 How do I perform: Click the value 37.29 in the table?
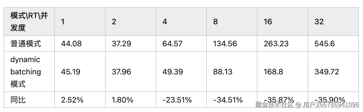[121, 44]
